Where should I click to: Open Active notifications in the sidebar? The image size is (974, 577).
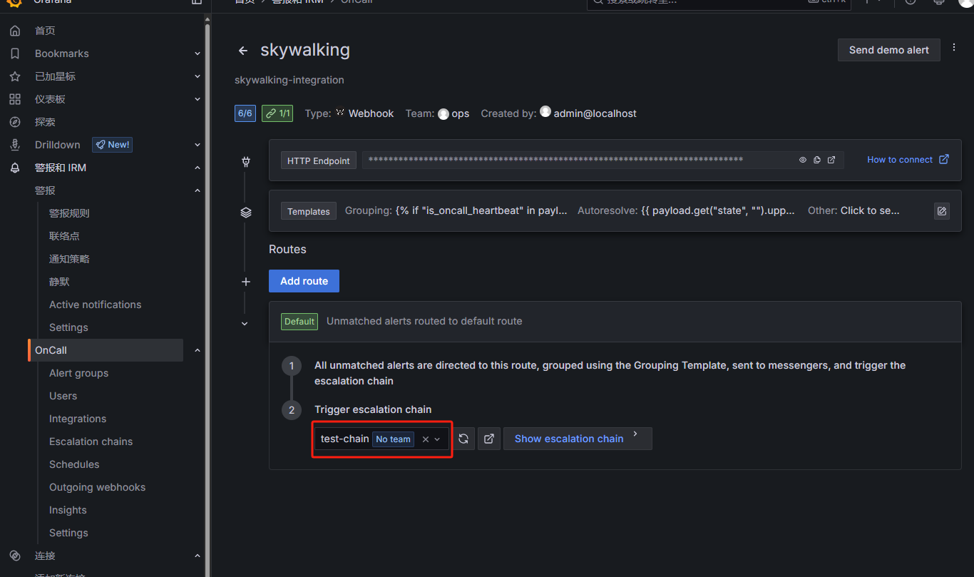click(x=95, y=305)
